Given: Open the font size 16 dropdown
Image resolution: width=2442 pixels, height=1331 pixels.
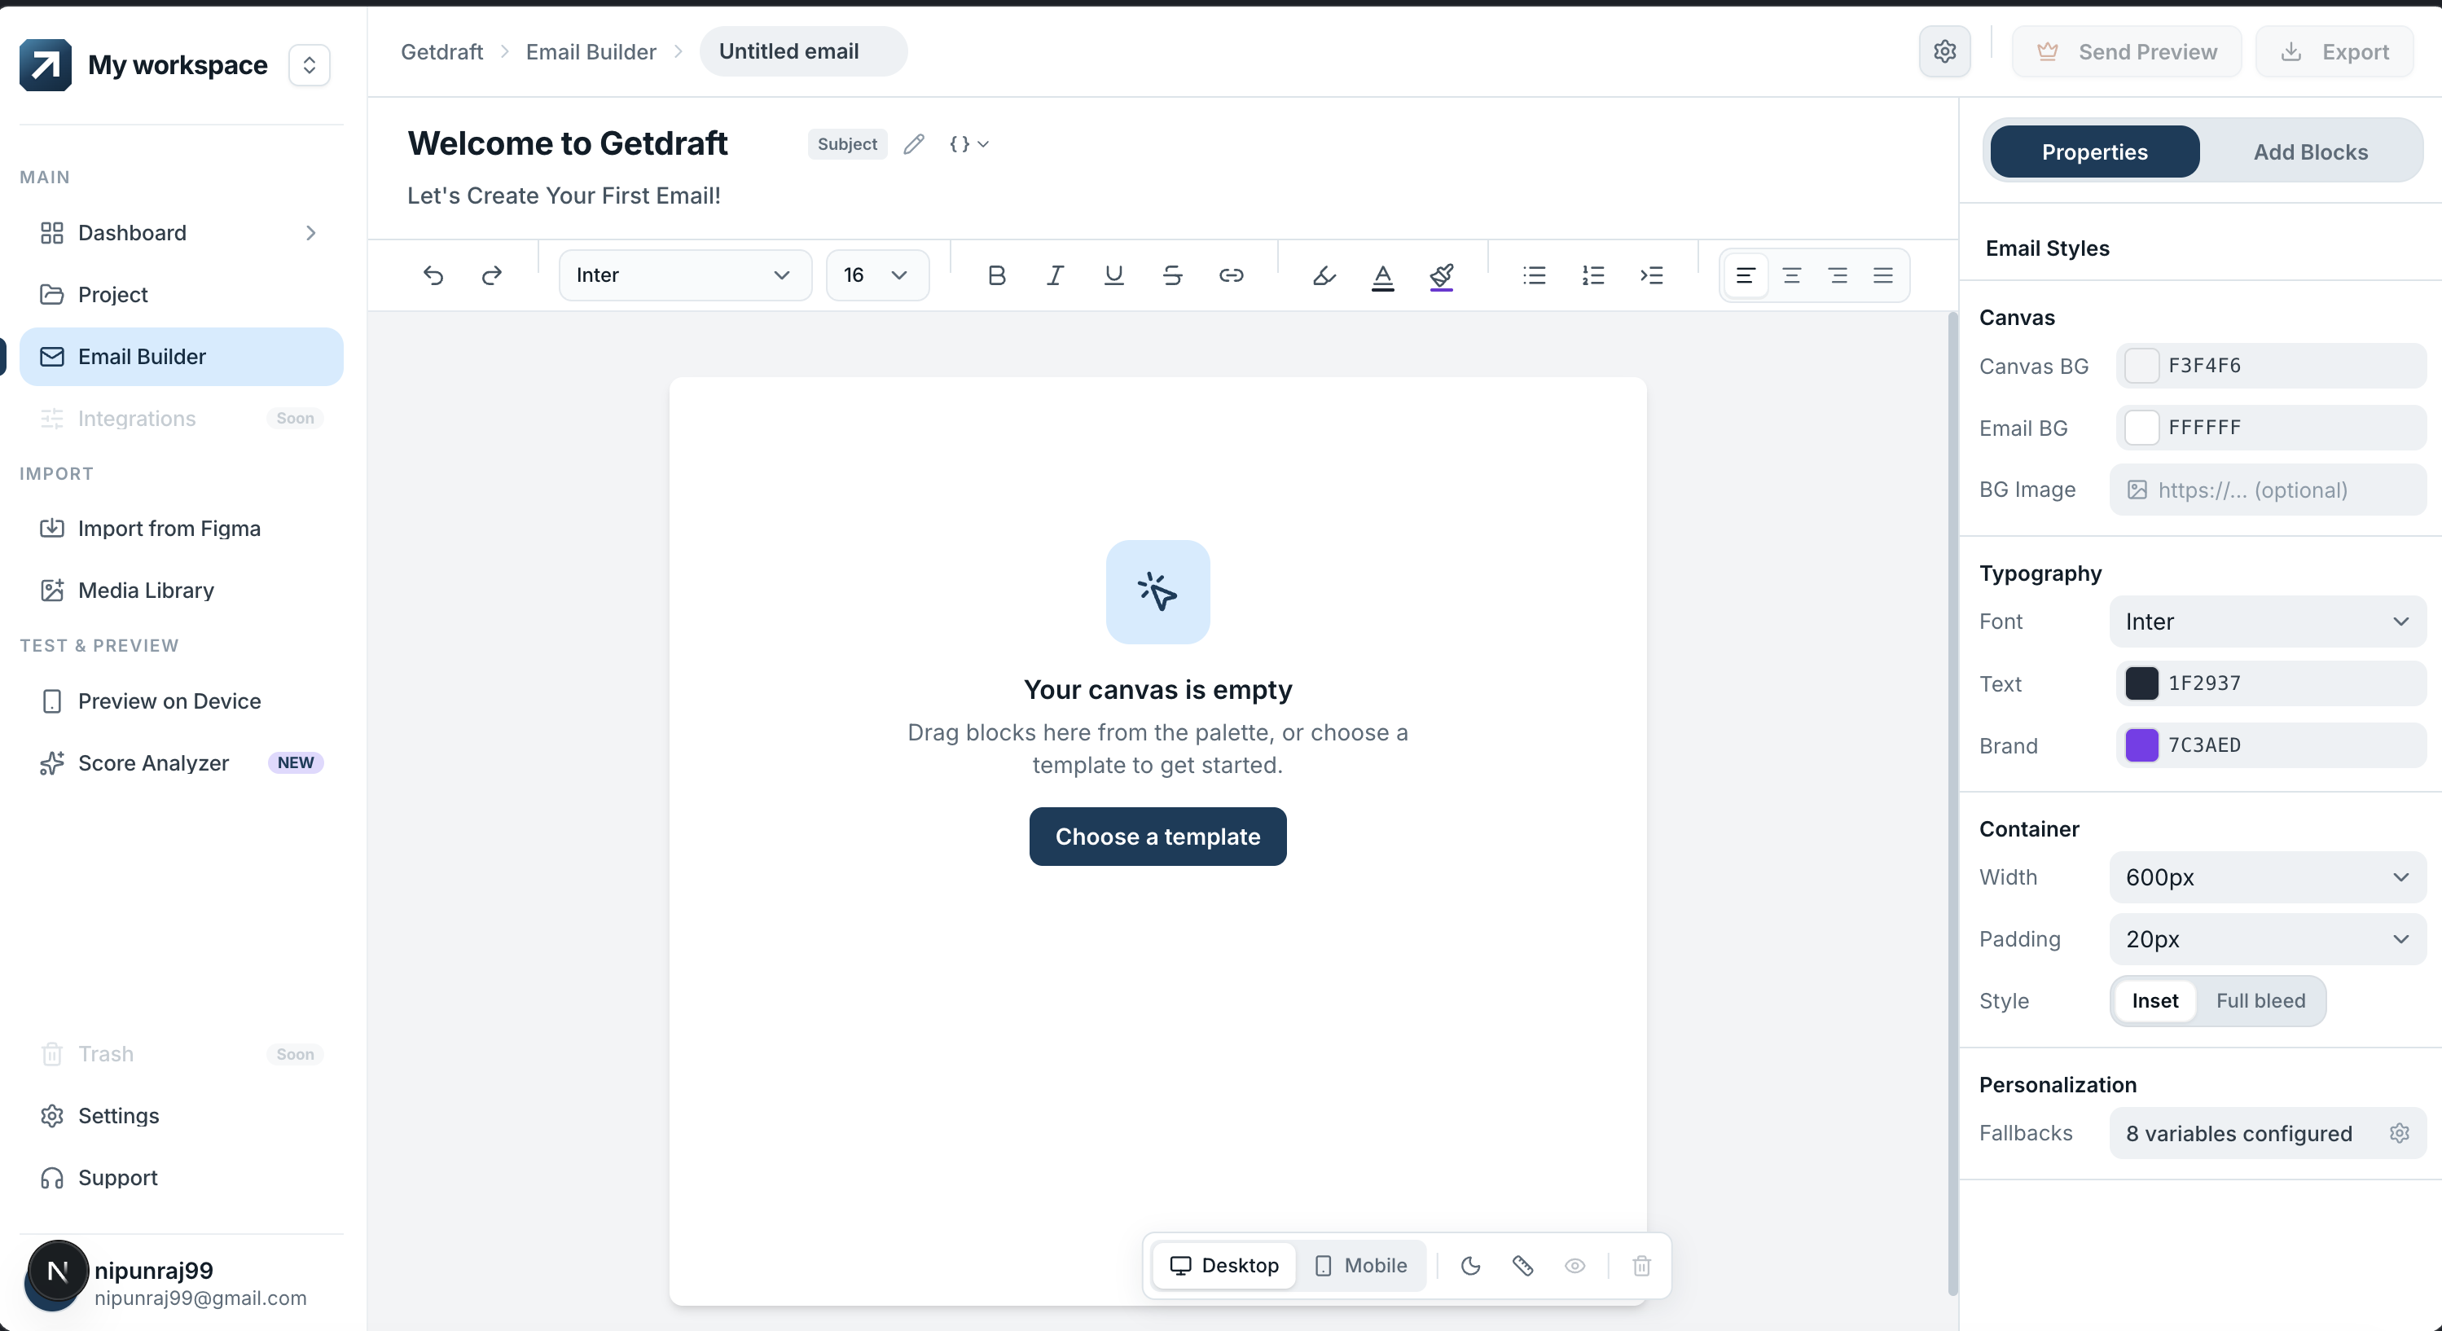Looking at the screenshot, I should point(877,275).
